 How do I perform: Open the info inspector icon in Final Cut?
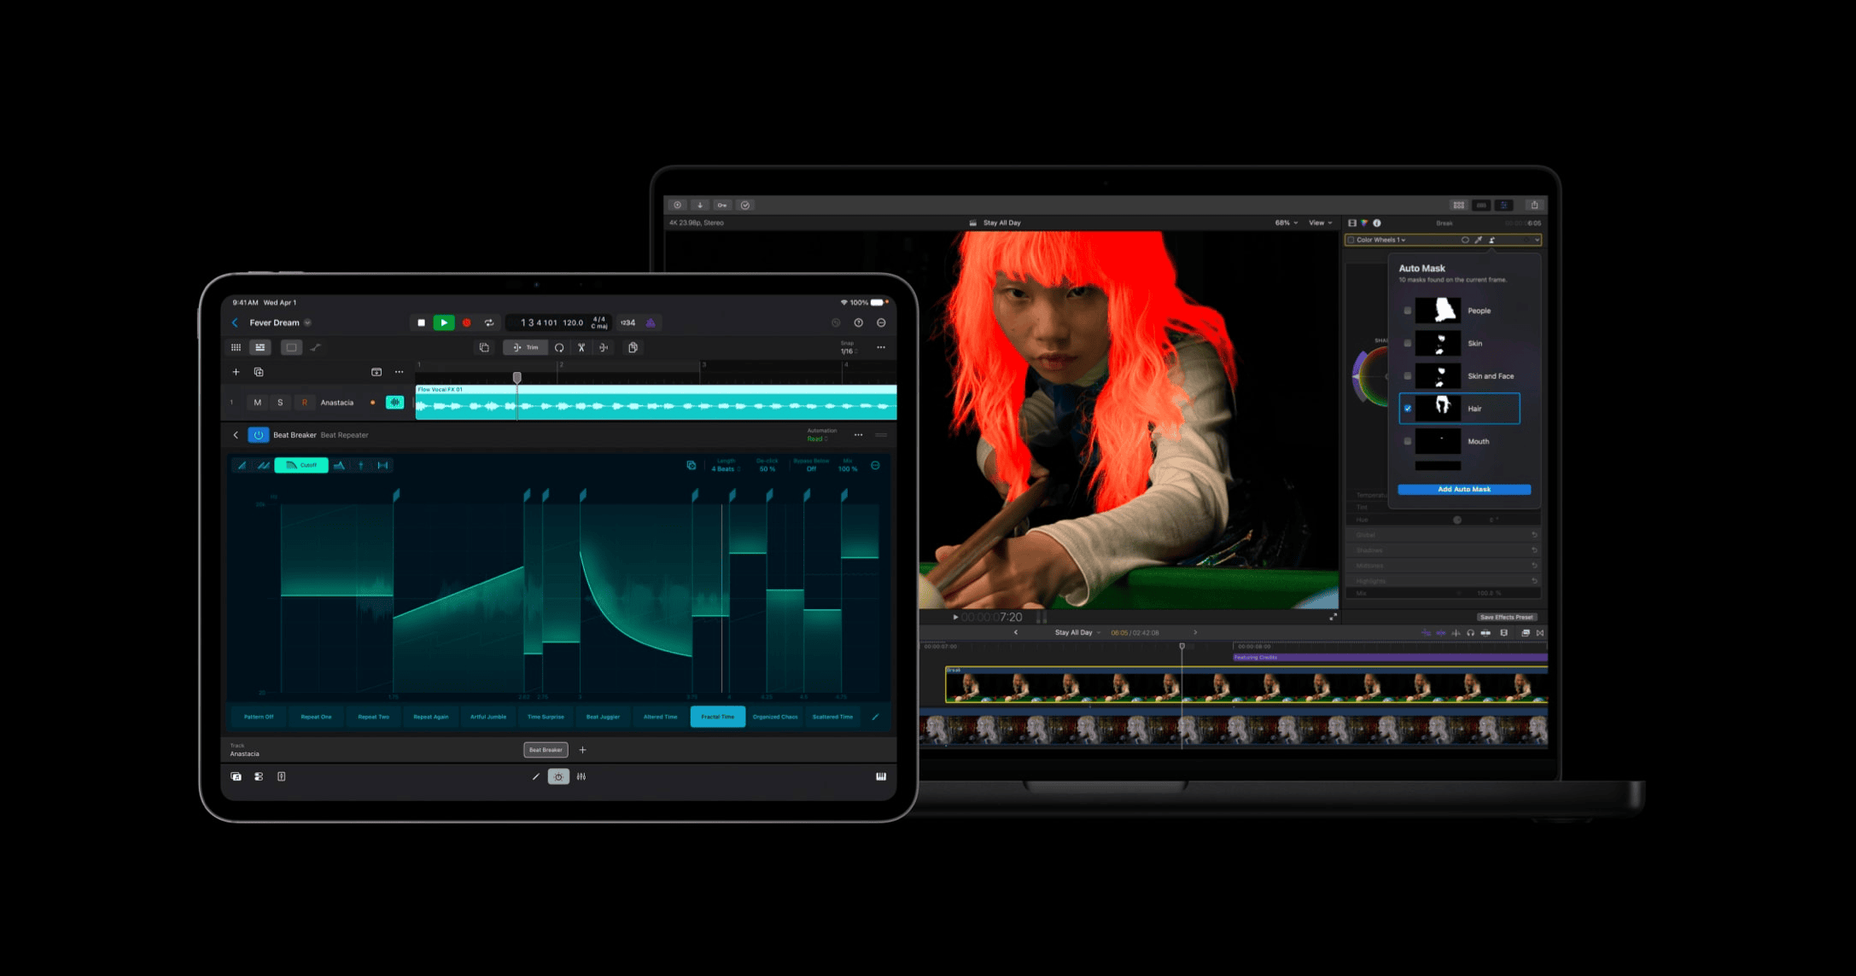pyautogui.click(x=1376, y=223)
